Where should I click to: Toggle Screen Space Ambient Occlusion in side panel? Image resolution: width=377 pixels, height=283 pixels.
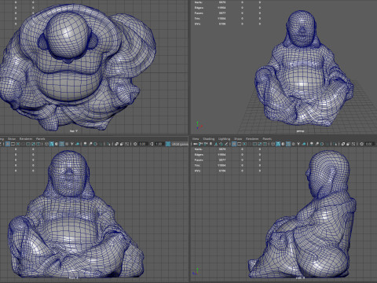[311, 144]
